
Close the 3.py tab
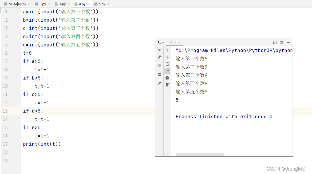pos(69,4)
